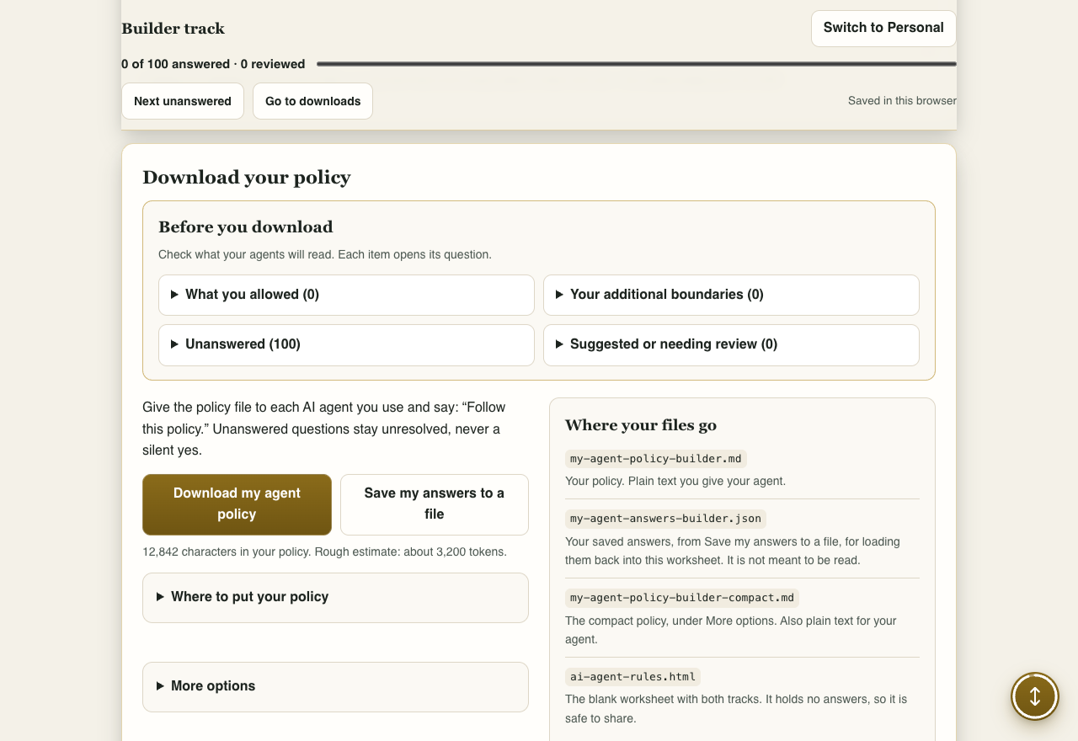Jump to Next unanswered question
This screenshot has width=1078, height=741.
(x=183, y=101)
